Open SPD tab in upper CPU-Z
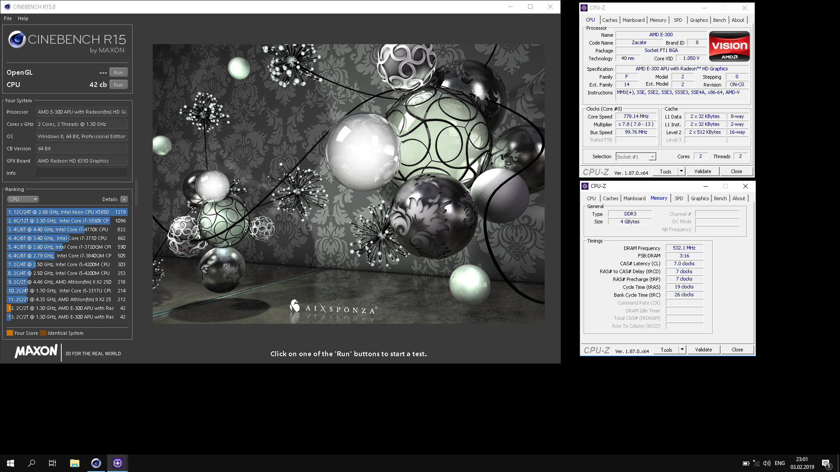Image resolution: width=840 pixels, height=472 pixels. pos(678,20)
